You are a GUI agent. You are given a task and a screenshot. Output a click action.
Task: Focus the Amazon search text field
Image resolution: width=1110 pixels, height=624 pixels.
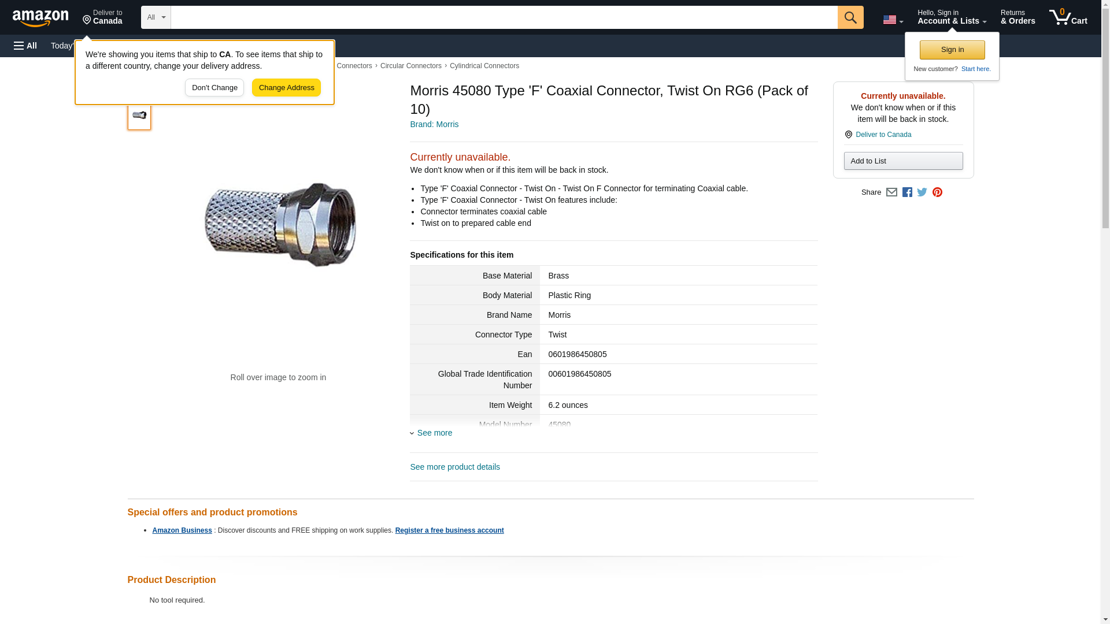click(504, 17)
